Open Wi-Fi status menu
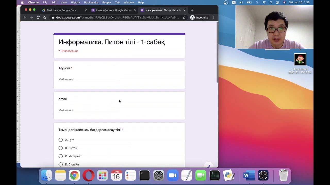The height and width of the screenshot is (185, 330). (264, 3)
